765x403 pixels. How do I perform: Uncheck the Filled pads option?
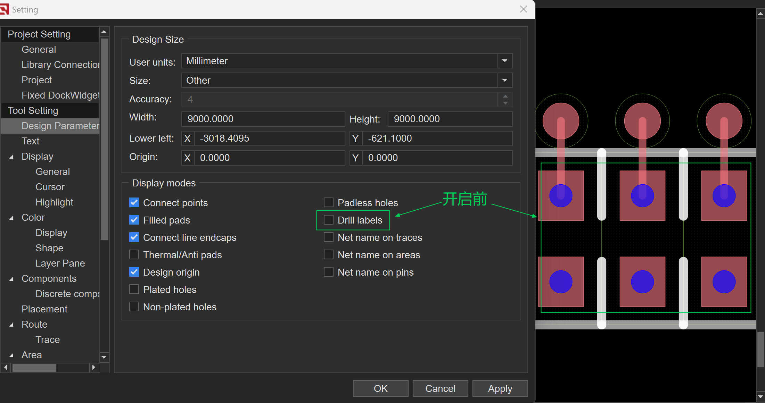coord(134,220)
